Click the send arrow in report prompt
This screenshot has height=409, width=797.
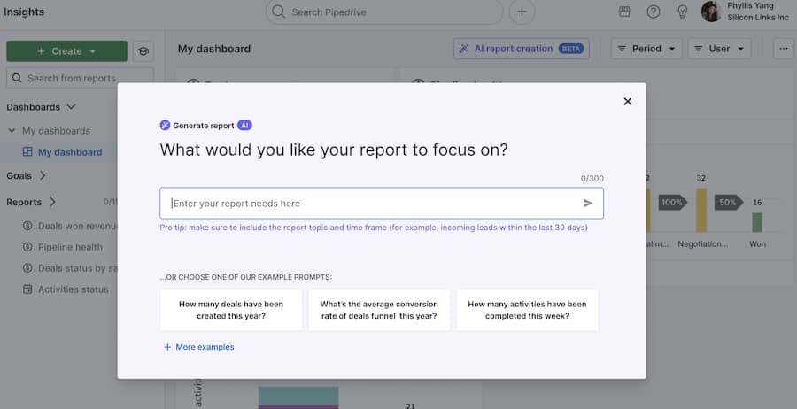pos(588,204)
